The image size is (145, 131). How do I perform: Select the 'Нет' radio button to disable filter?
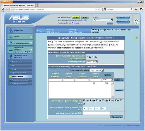93,57
